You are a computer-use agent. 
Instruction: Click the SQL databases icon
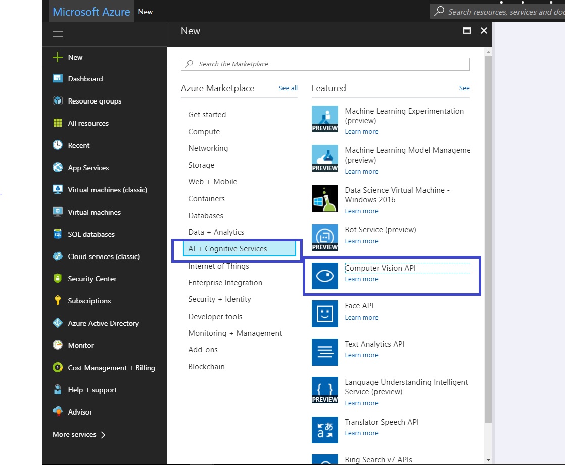click(57, 234)
